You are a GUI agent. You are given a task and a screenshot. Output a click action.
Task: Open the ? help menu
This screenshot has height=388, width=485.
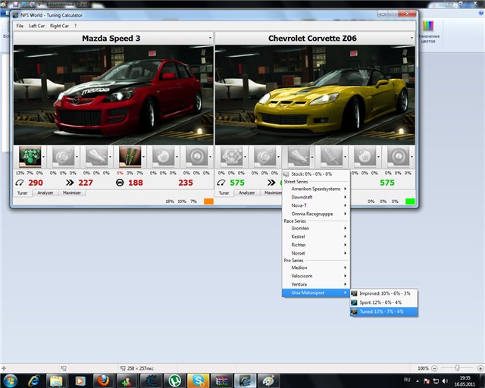click(76, 26)
